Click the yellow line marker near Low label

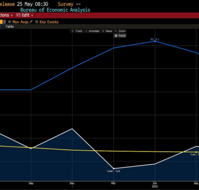coord(196,152)
